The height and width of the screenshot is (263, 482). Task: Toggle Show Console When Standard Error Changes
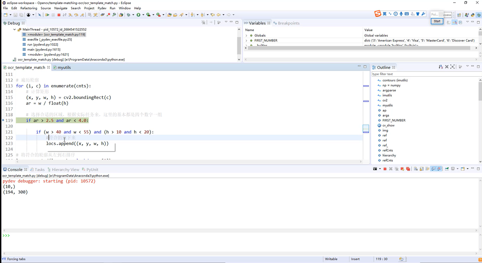[x=439, y=169]
